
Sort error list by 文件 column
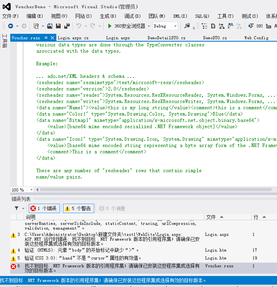point(227,217)
